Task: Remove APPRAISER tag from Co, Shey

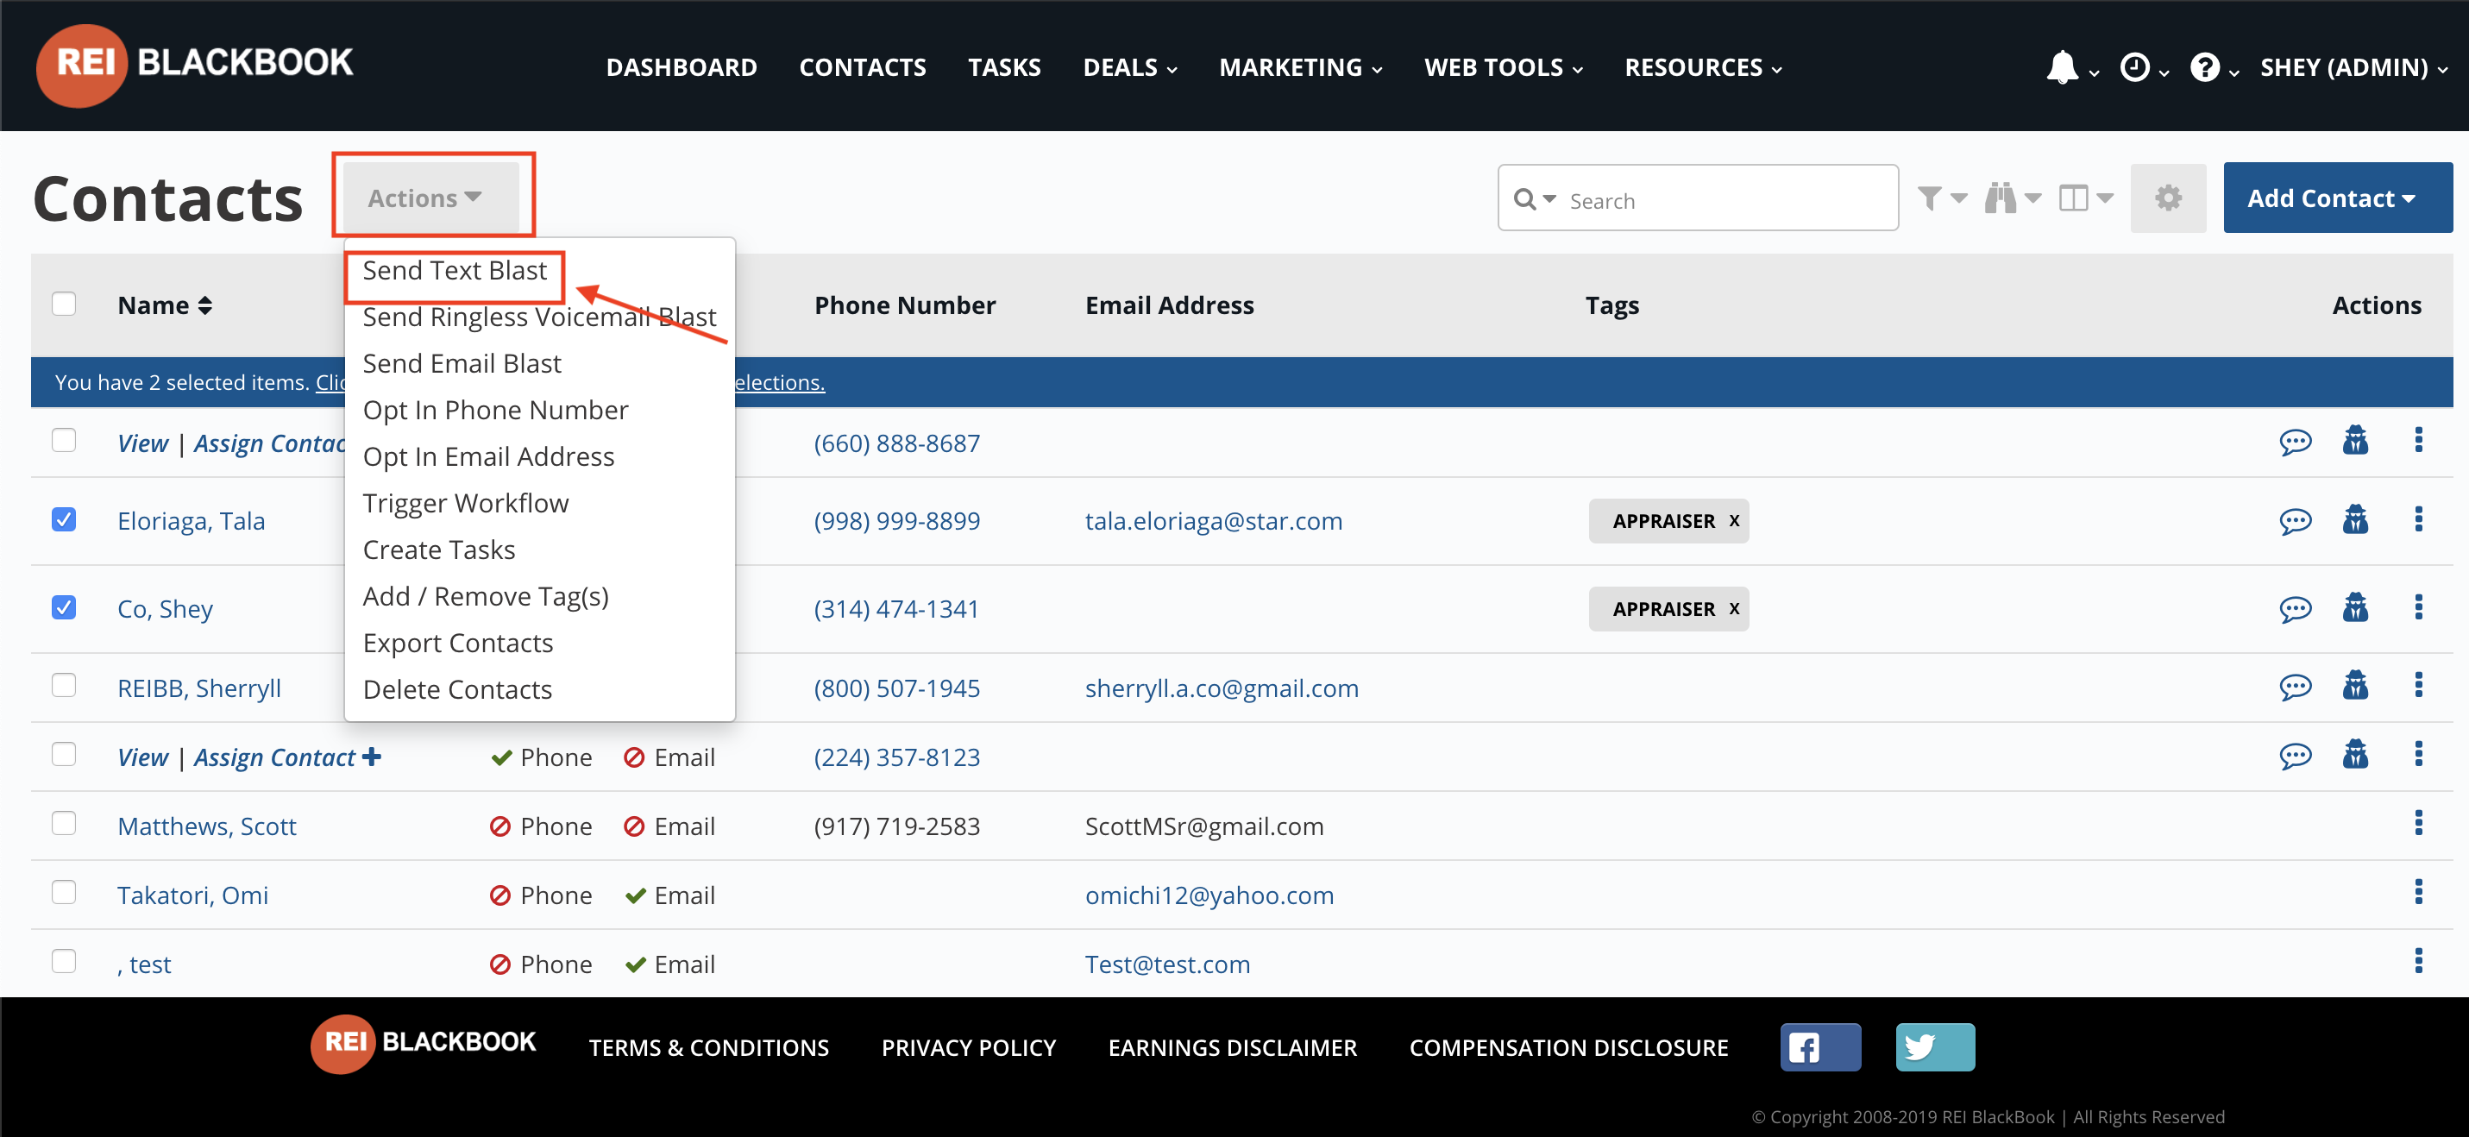Action: click(1733, 609)
